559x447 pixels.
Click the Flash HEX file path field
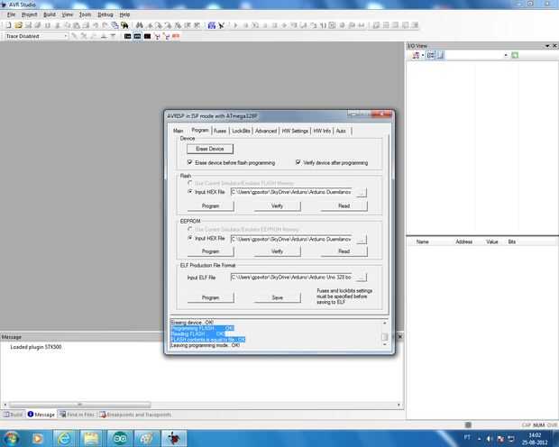tap(292, 192)
